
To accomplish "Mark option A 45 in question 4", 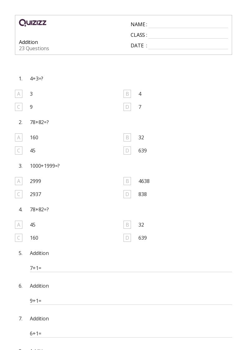I will click(x=19, y=225).
